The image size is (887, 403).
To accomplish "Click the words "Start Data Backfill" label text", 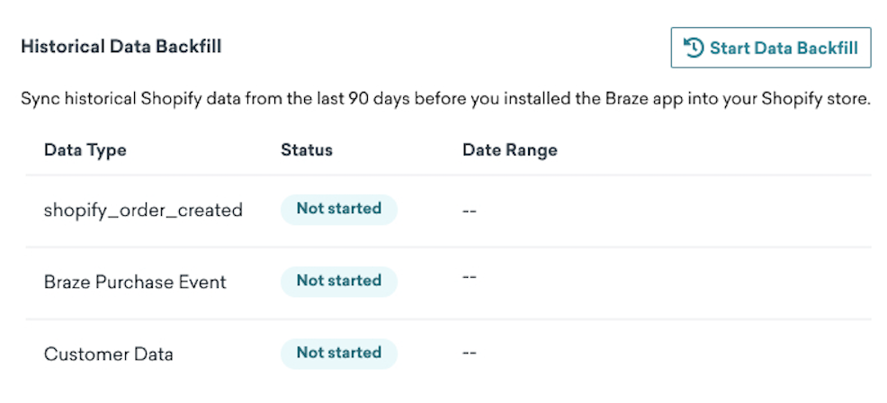I will [784, 48].
